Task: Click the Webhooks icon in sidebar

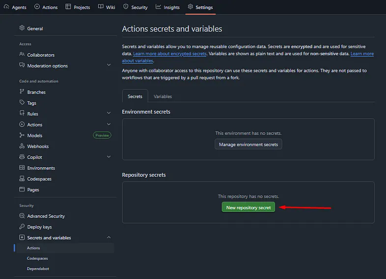Action: (22, 146)
